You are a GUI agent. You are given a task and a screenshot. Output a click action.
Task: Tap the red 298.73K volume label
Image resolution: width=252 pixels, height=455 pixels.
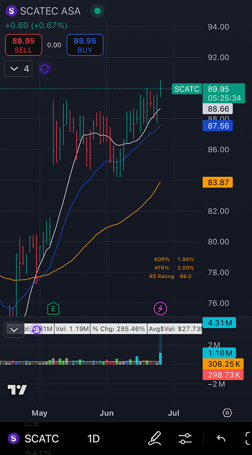tap(223, 375)
